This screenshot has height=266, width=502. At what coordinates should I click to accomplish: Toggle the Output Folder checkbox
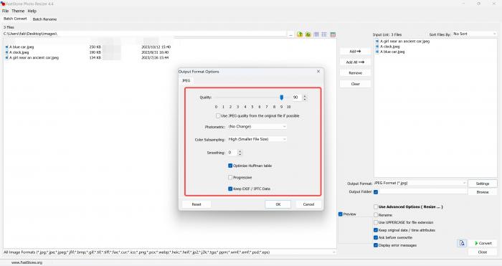coord(376,192)
